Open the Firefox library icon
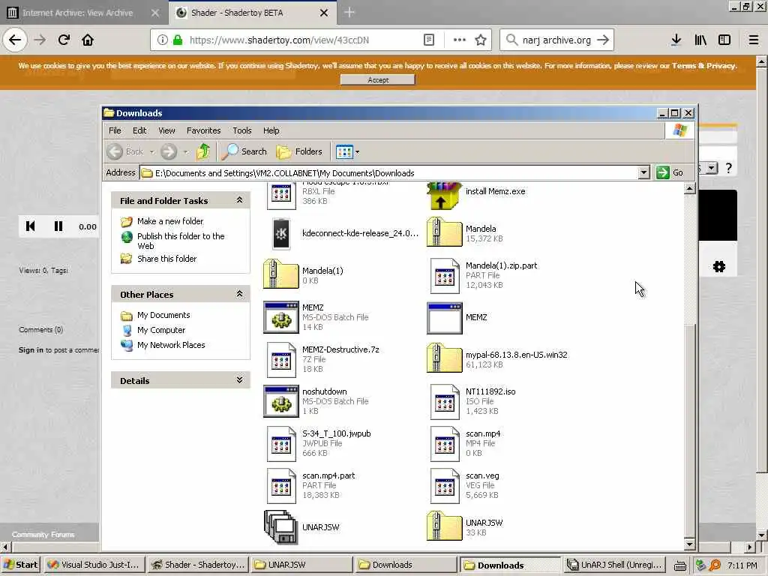Image resolution: width=768 pixels, height=576 pixels. [700, 40]
